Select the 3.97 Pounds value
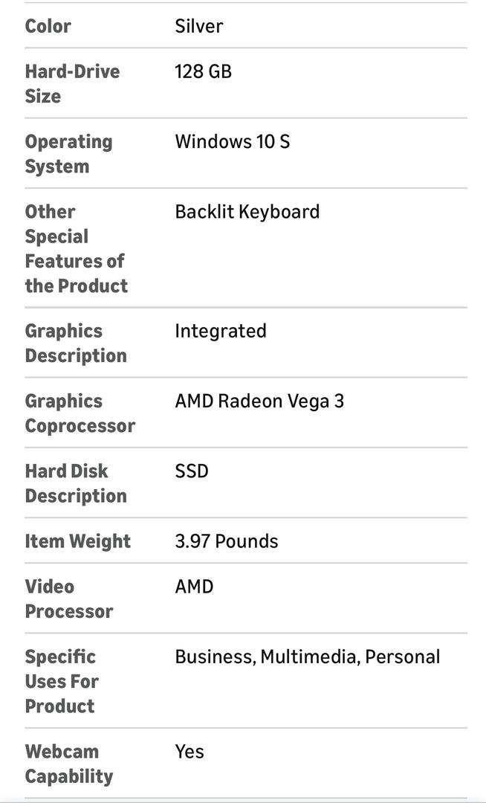Image resolution: width=486 pixels, height=803 pixels. [x=227, y=541]
